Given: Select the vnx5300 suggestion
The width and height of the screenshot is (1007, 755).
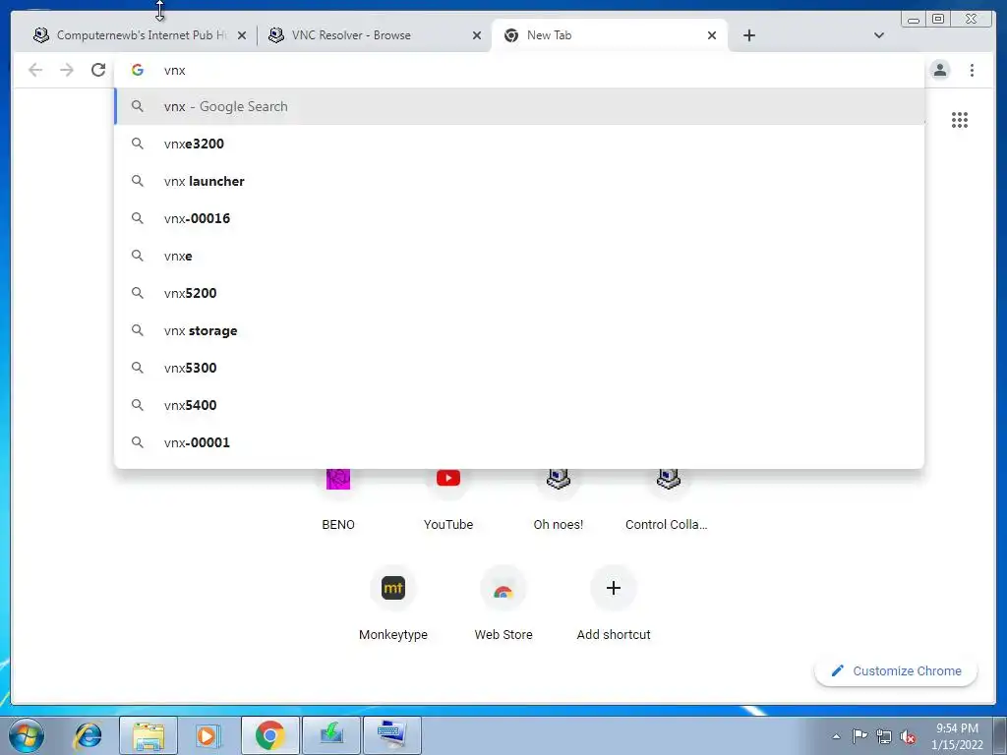Looking at the screenshot, I should pos(519,368).
